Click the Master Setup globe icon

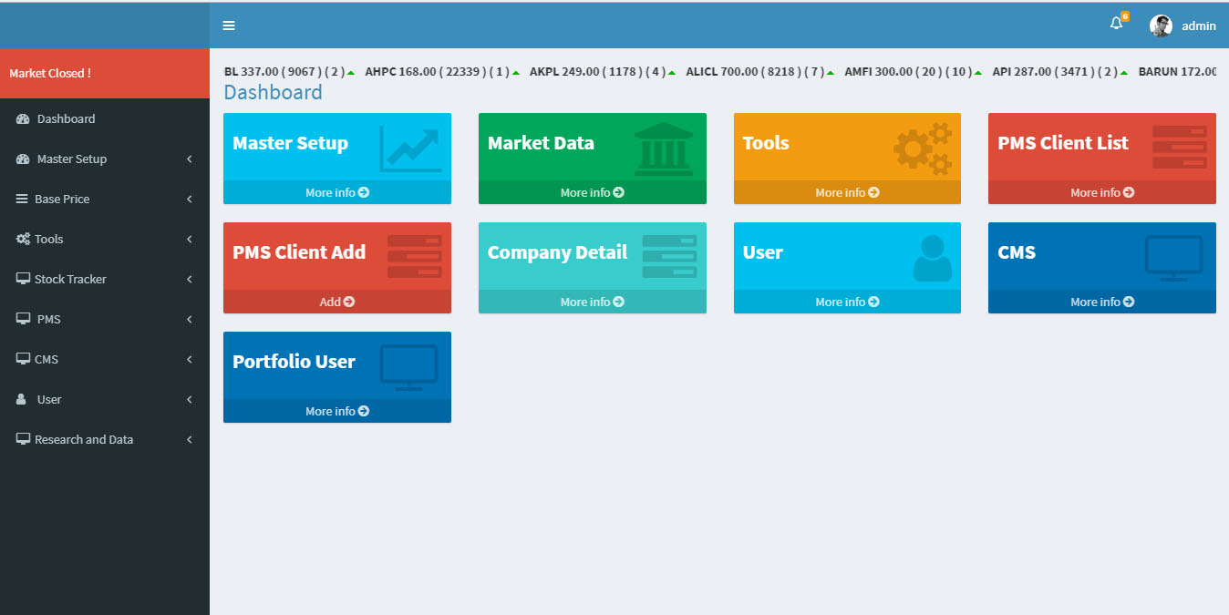[22, 159]
